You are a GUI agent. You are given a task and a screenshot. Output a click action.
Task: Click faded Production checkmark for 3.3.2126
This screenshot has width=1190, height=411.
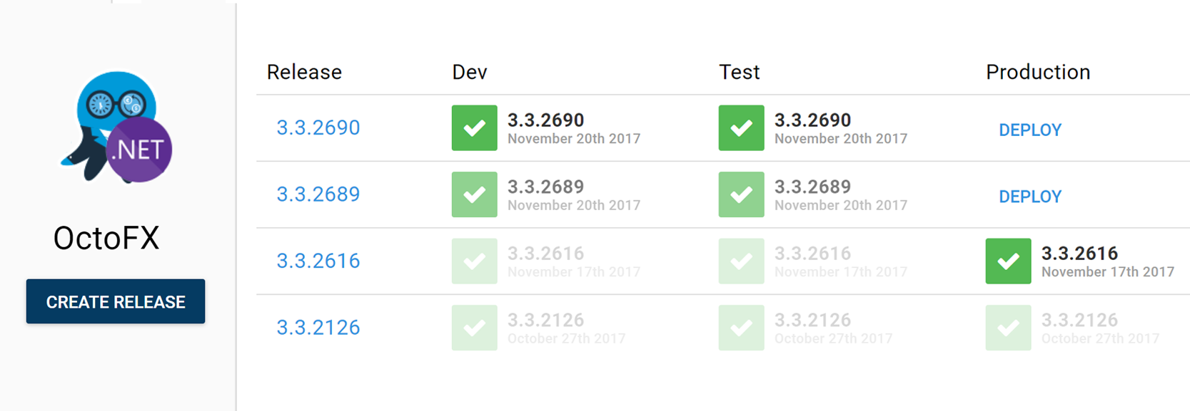point(1008,328)
